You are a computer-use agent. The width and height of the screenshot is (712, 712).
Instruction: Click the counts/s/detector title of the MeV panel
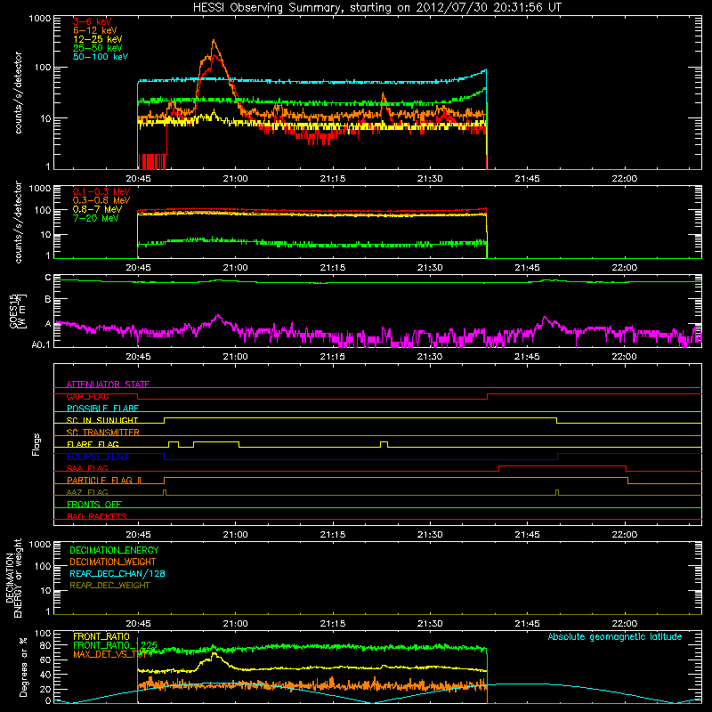pos(18,222)
